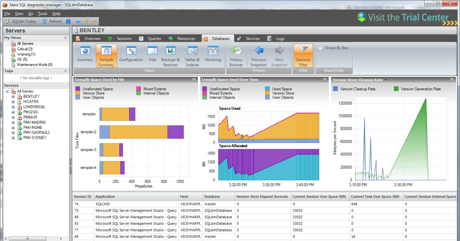Click the Refresh toolbar button
This screenshot has height=241, width=460.
[53, 21]
